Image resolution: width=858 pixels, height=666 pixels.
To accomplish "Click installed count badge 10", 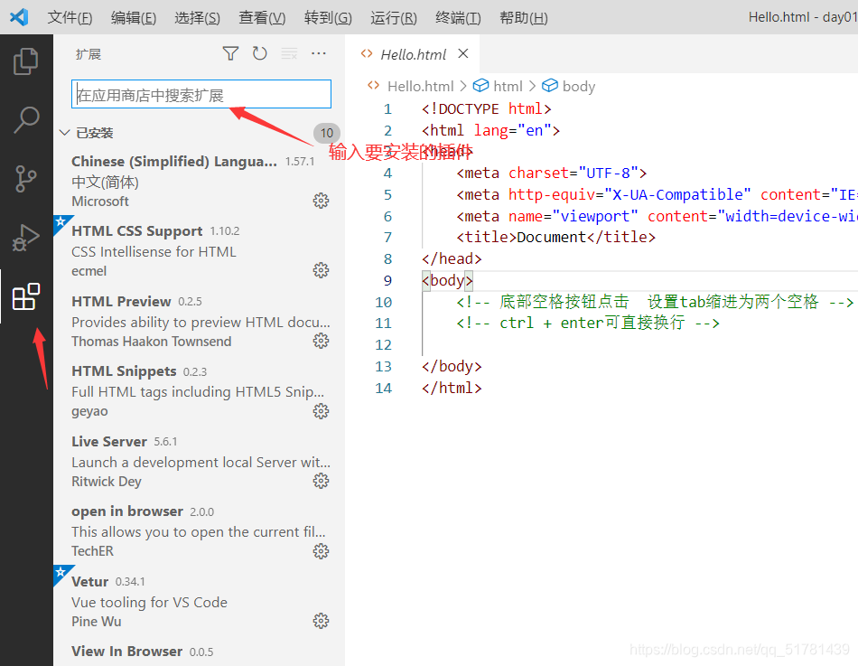I will click(327, 133).
